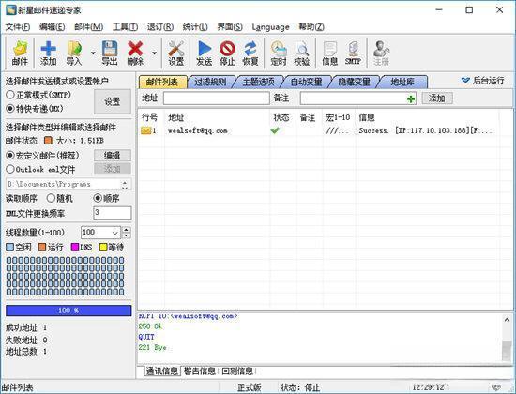Open dropdown arrow next to 删除
This screenshot has height=394, width=516.
[x=154, y=53]
